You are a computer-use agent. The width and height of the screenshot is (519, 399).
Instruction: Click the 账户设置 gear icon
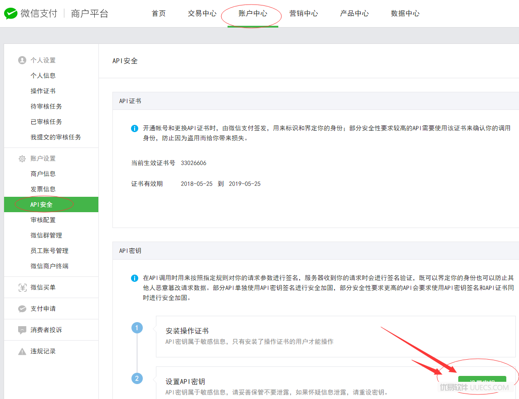click(x=22, y=158)
